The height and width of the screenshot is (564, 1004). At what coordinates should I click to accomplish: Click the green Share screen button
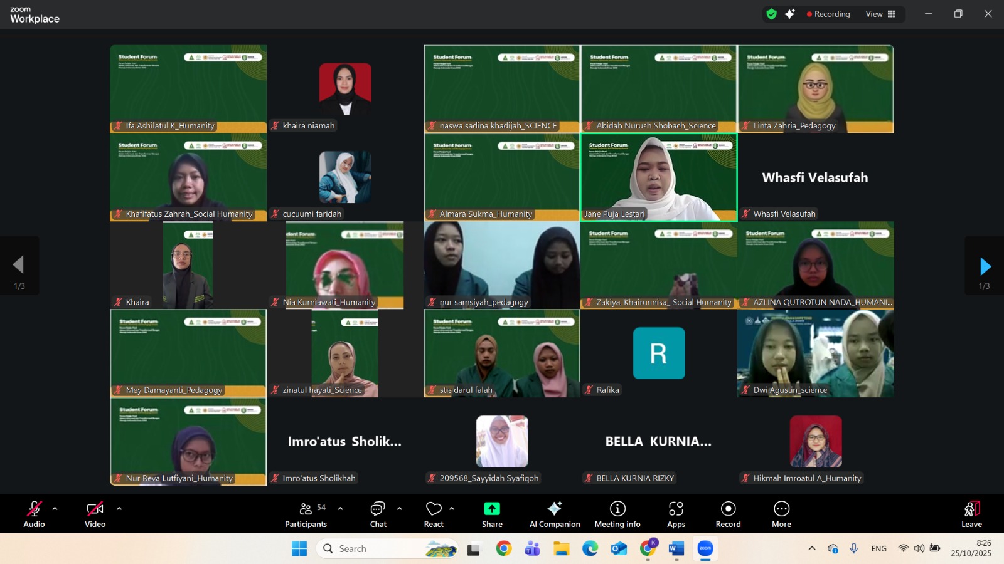pyautogui.click(x=492, y=514)
